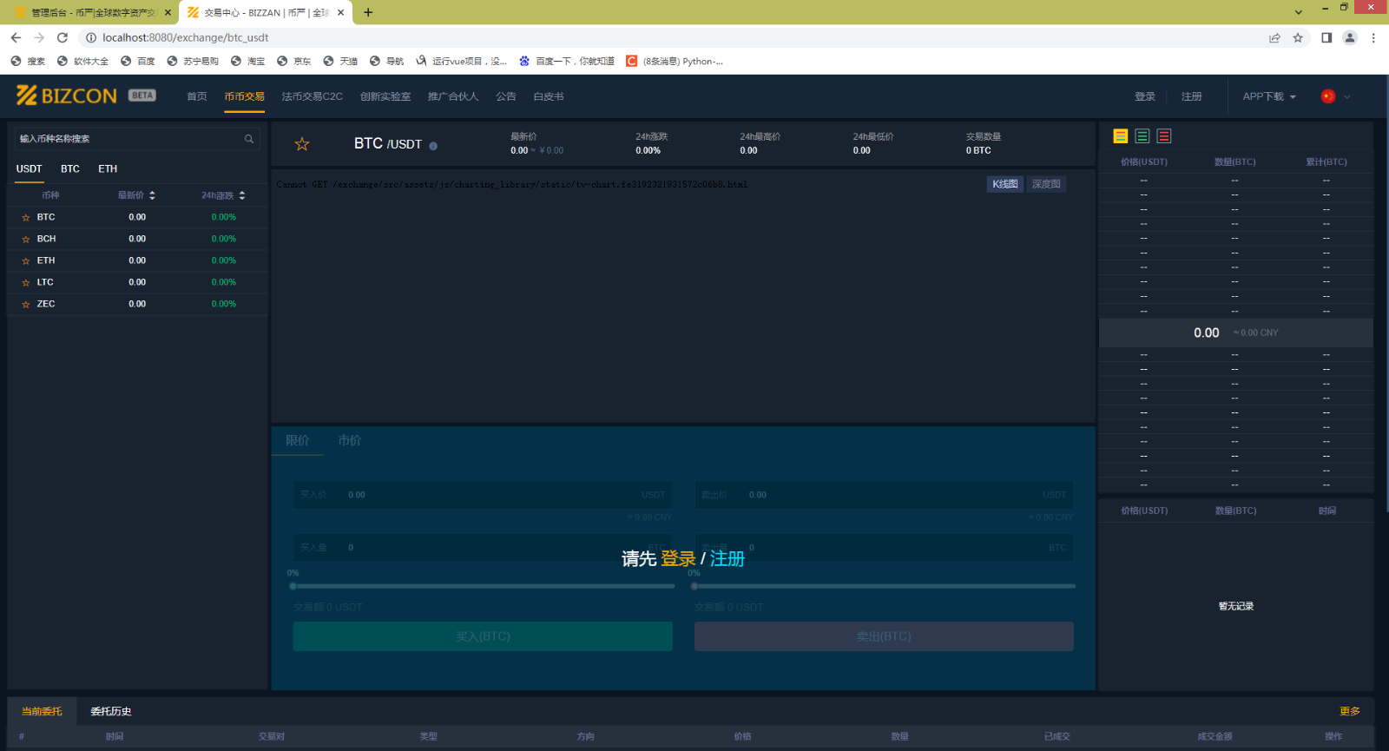Toggle favorite star for ZEC row
This screenshot has height=751, width=1389.
point(26,305)
